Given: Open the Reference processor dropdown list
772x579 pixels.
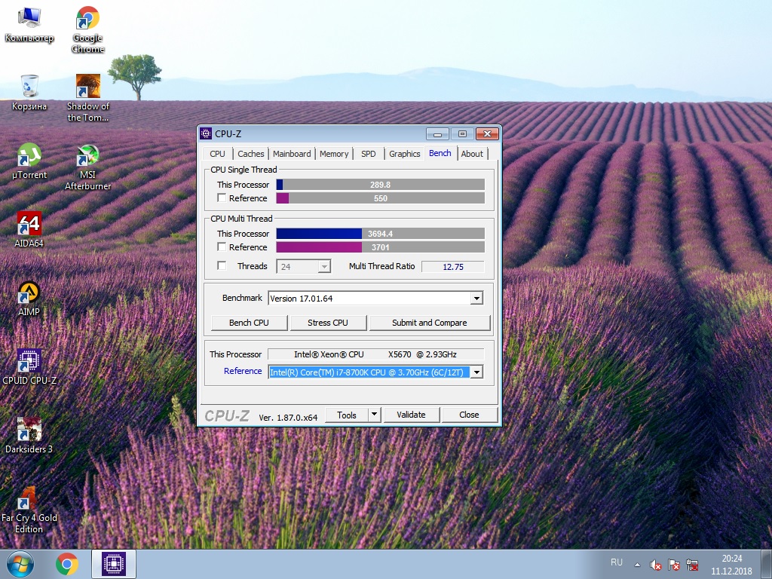Looking at the screenshot, I should point(476,372).
